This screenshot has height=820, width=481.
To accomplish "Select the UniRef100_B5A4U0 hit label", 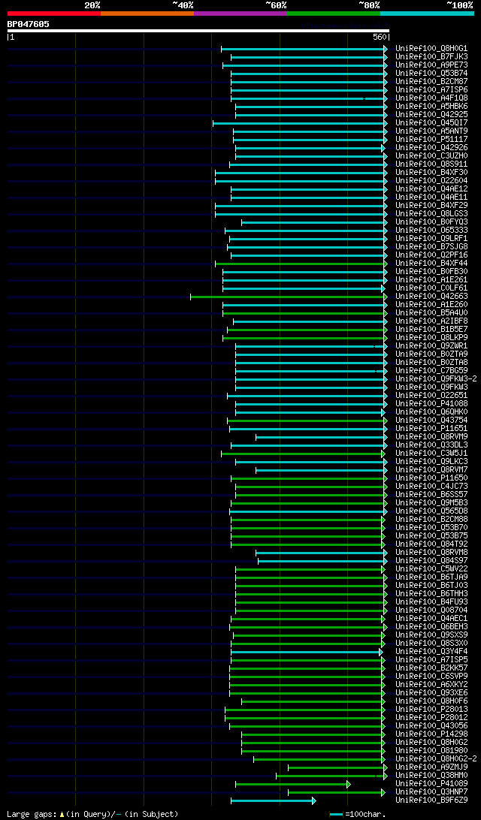I will [x=432, y=313].
